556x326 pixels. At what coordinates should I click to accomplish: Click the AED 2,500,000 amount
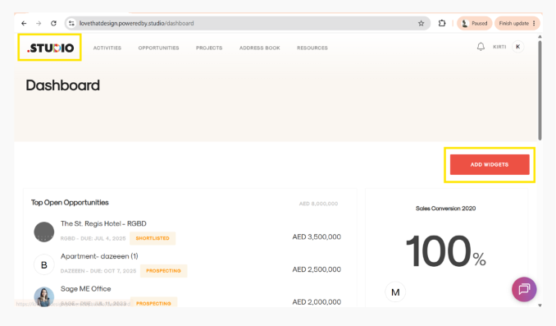(x=317, y=269)
